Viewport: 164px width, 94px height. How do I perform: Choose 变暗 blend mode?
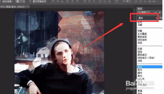pyautogui.click(x=140, y=31)
